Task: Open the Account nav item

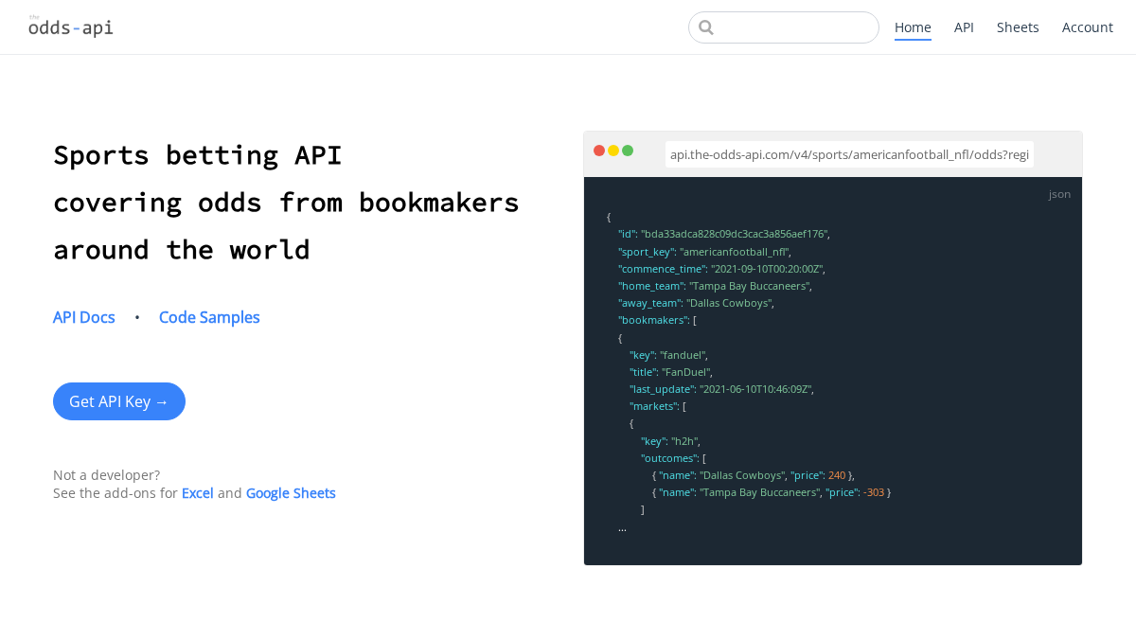Action: coord(1088,27)
